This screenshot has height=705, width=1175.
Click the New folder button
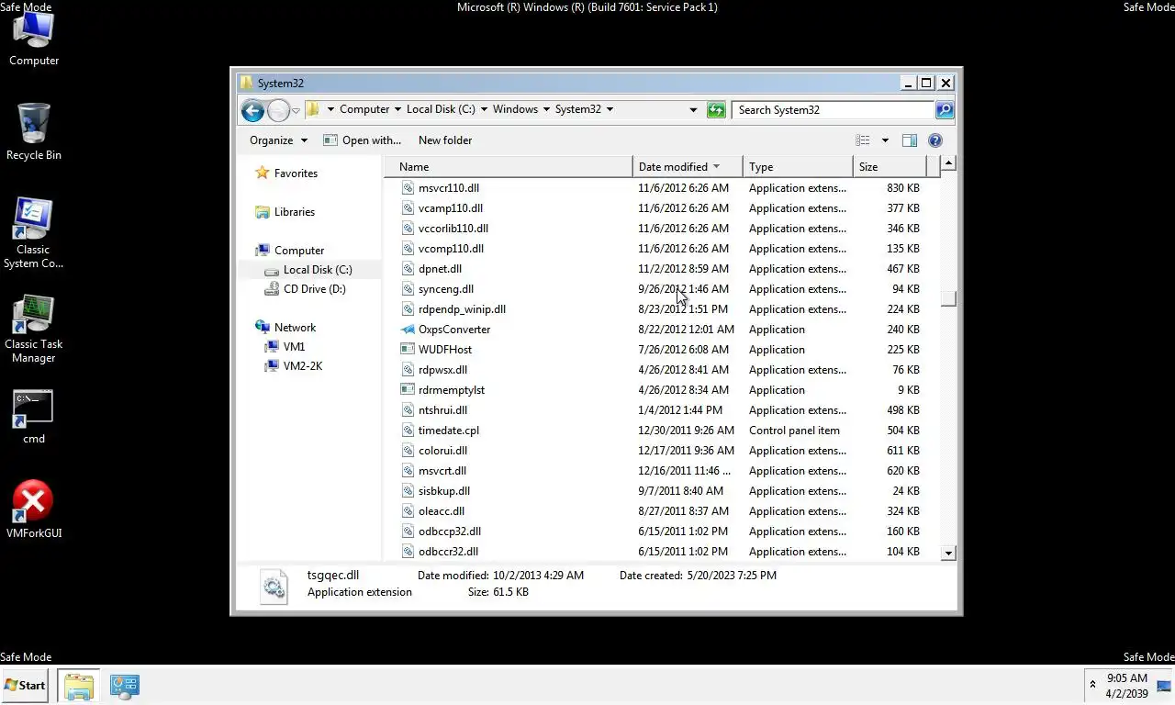445,140
